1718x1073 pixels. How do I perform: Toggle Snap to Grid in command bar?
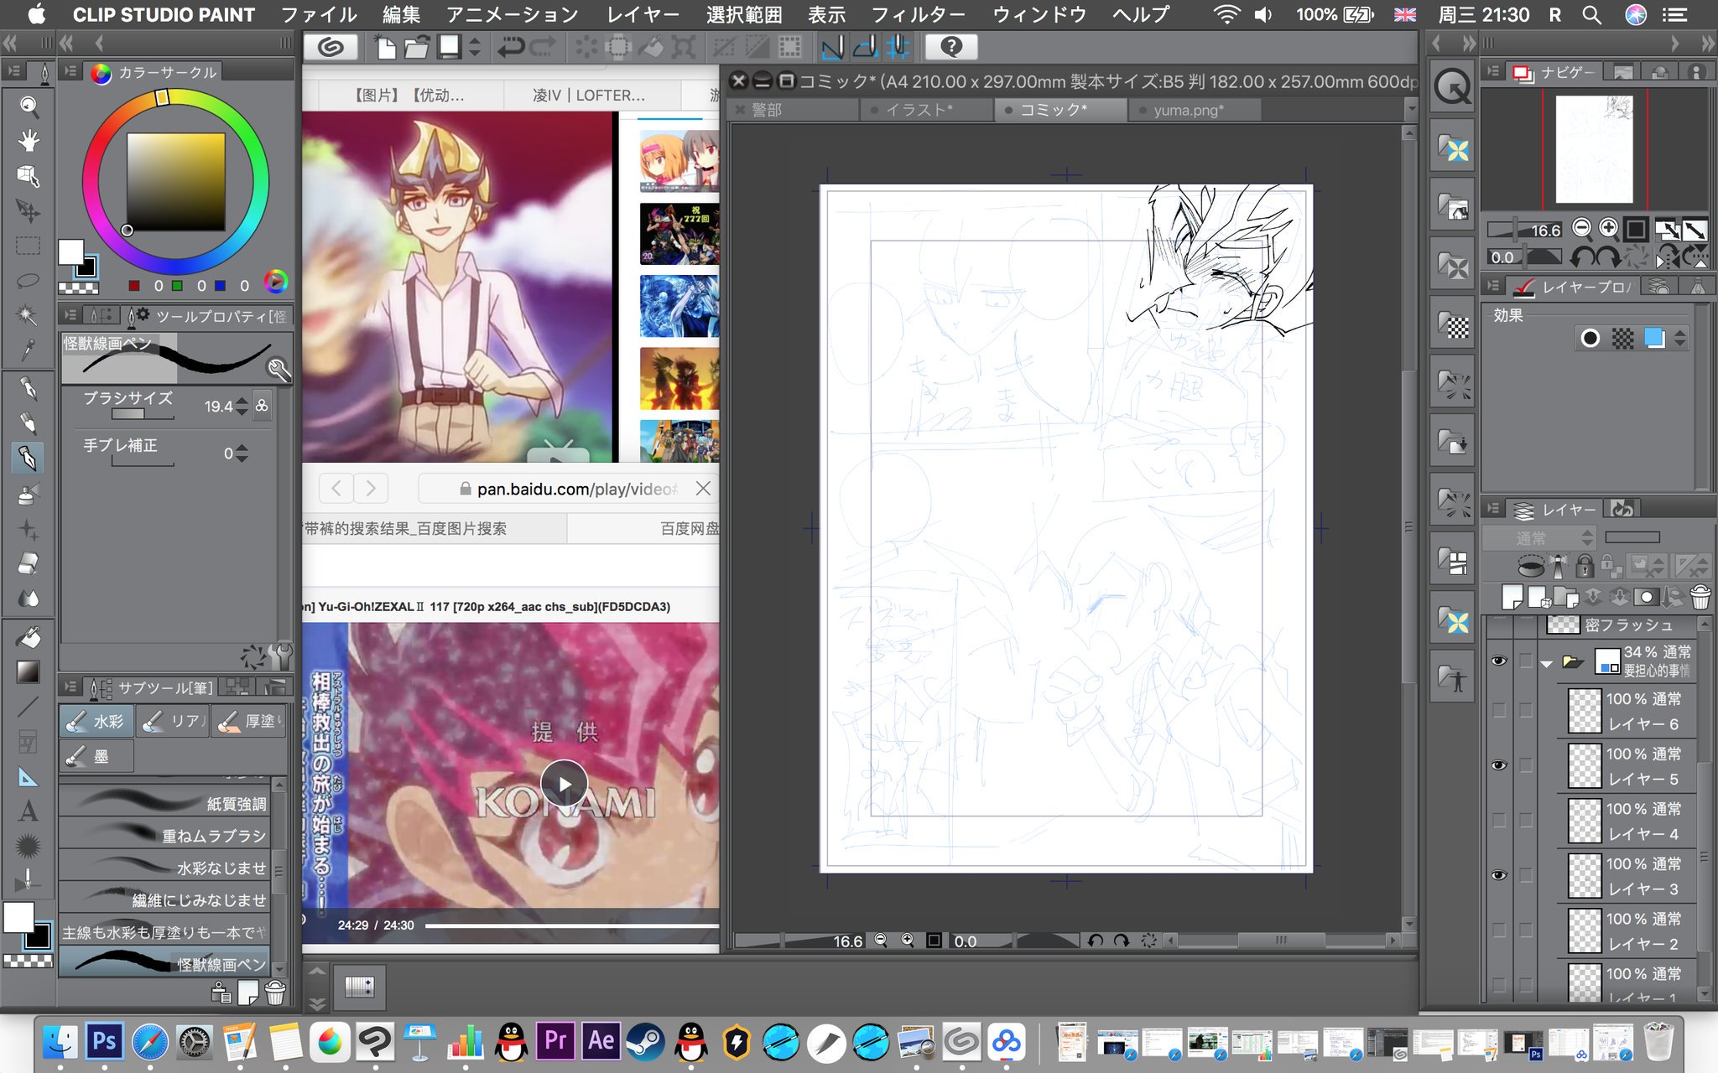coord(898,47)
